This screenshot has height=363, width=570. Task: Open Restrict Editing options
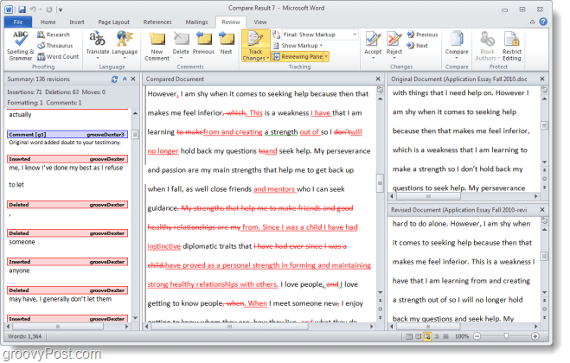tap(512, 46)
